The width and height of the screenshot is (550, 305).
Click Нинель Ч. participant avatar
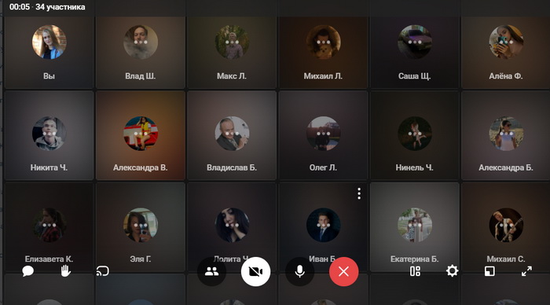(x=415, y=134)
